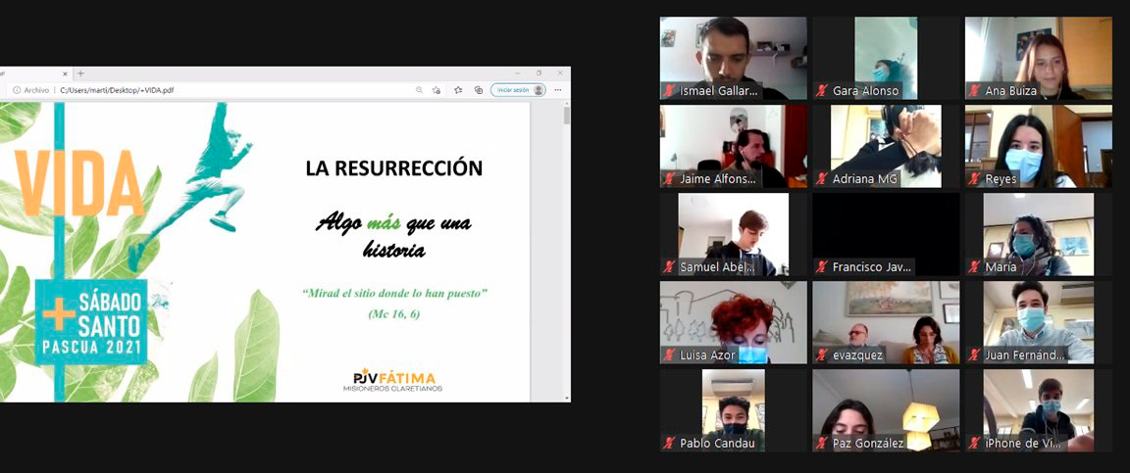Screen dimensions: 1130x473
Task: Add this page to favorites star icon
Action: pyautogui.click(x=436, y=90)
